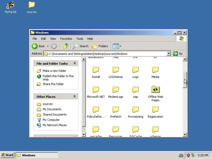The image size is (212, 159).
Task: Select the sources folder on the desktop
Action: point(32,7)
